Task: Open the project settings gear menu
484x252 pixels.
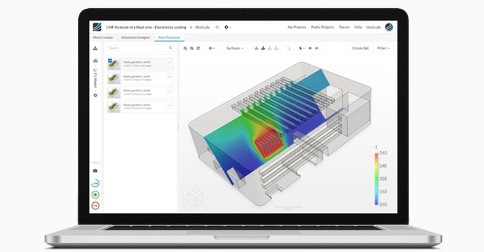Action: point(228,27)
